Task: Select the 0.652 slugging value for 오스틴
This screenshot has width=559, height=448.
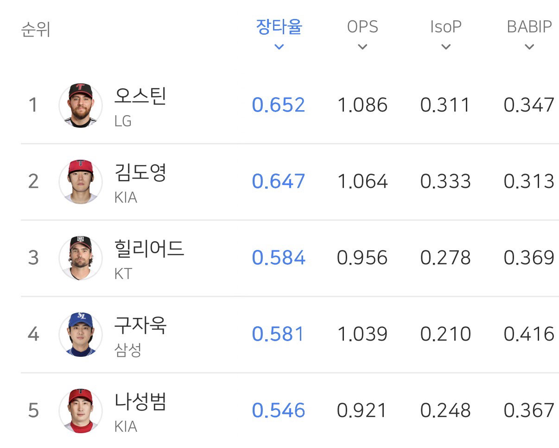Action: click(x=279, y=105)
